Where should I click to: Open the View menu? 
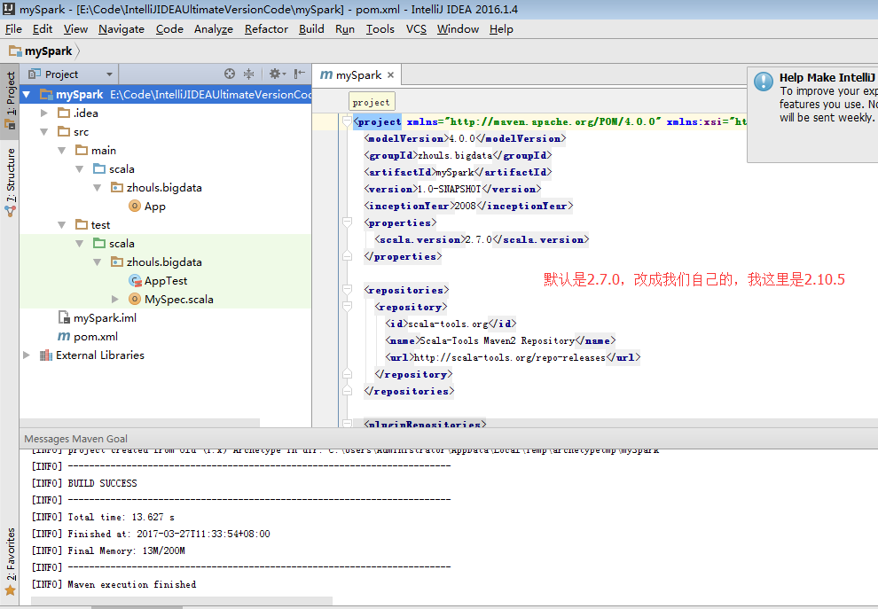75,29
